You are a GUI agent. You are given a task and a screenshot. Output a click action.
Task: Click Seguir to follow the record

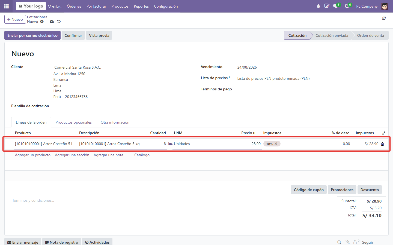point(368,242)
